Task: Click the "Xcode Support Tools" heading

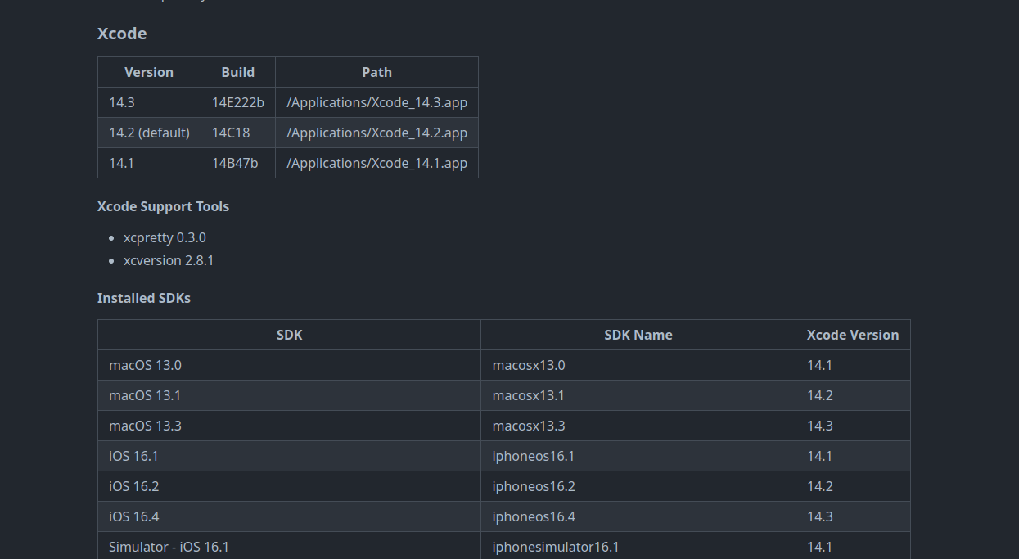Action: pyautogui.click(x=163, y=206)
